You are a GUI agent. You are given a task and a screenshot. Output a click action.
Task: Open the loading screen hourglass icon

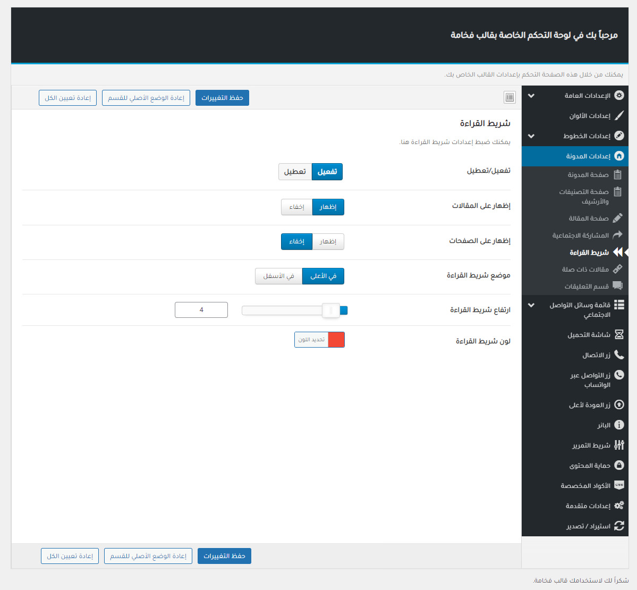(619, 335)
